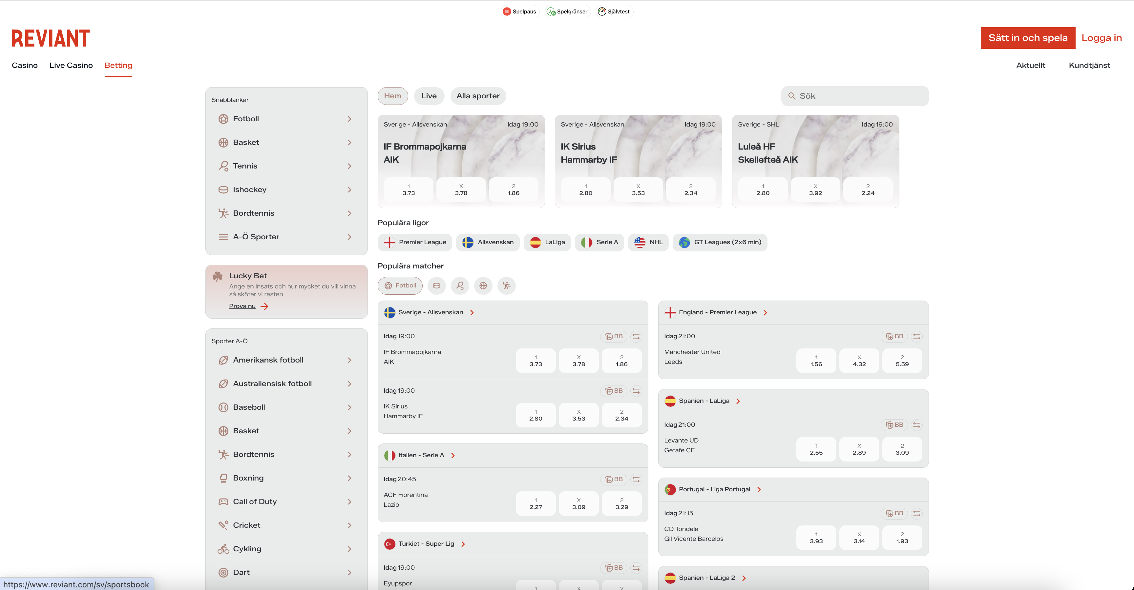
Task: Choose the Premier League popular league chip
Action: (415, 242)
